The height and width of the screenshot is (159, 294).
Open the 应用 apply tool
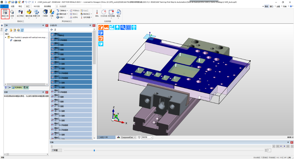click(12, 14)
